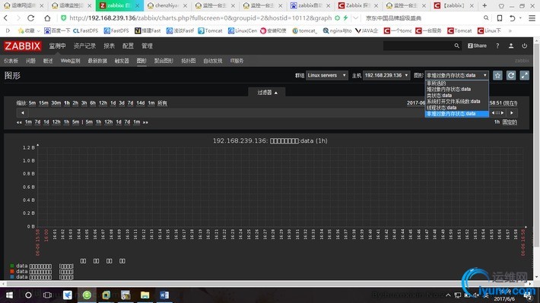
Task: Toggle fullscreen mode icon
Action: tap(525, 75)
